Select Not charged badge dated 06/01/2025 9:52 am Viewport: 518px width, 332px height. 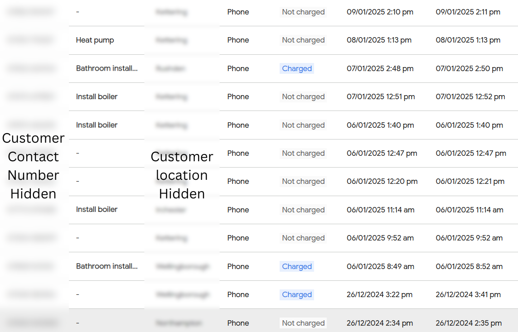pyautogui.click(x=303, y=238)
